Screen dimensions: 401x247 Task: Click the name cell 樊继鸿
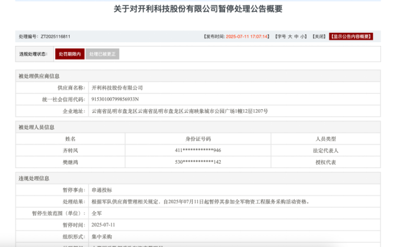pos(70,162)
